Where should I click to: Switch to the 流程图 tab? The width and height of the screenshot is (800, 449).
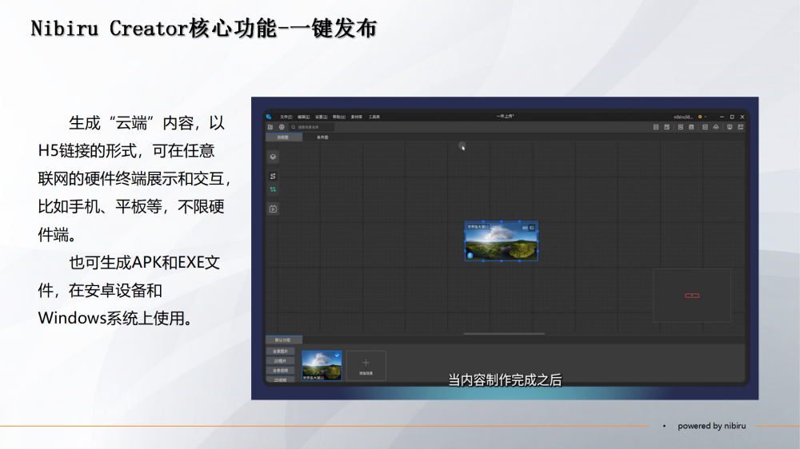284,137
